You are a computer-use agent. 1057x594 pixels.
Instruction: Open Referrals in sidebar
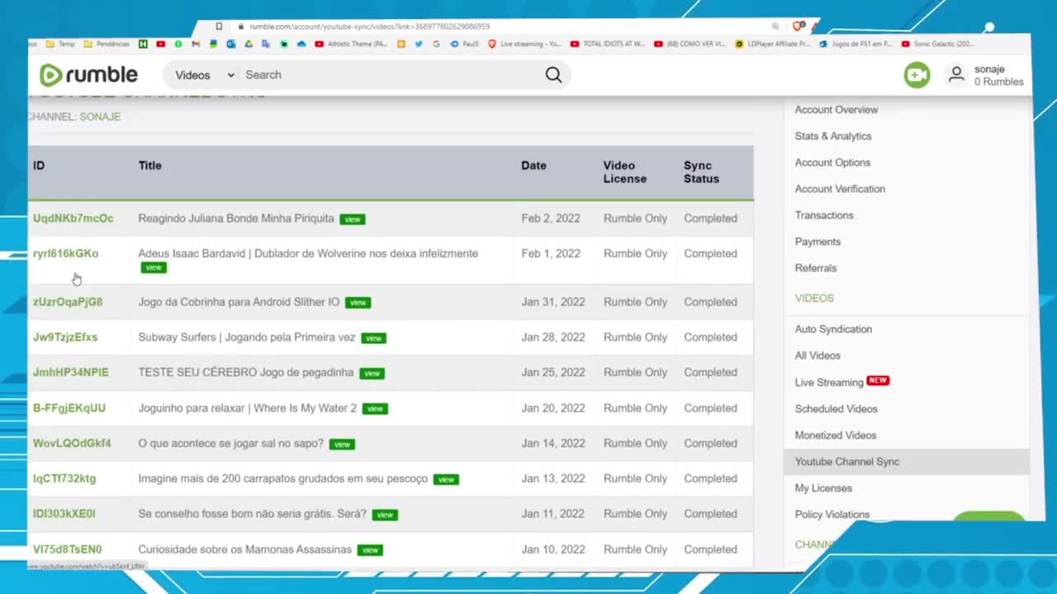816,268
